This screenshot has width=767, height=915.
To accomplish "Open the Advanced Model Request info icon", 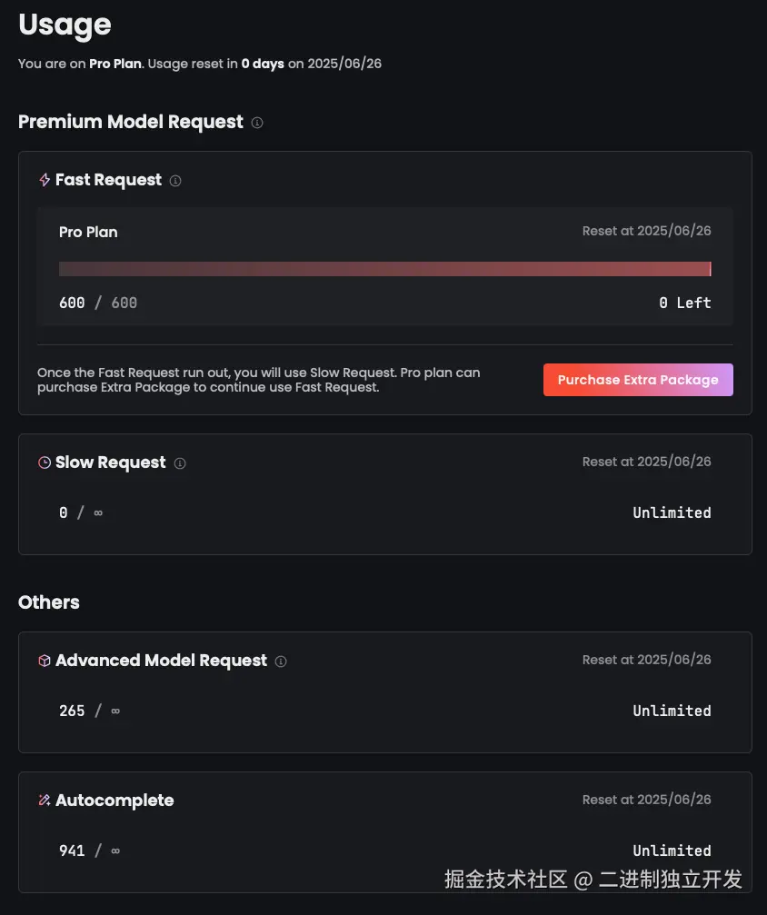I will (x=281, y=661).
